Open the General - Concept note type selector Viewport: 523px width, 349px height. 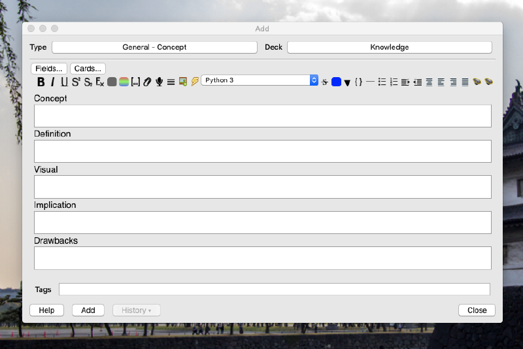pos(154,47)
